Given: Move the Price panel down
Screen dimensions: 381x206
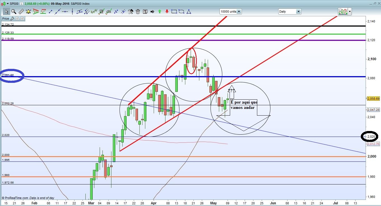Looking at the screenshot, I should (x=17, y=18).
